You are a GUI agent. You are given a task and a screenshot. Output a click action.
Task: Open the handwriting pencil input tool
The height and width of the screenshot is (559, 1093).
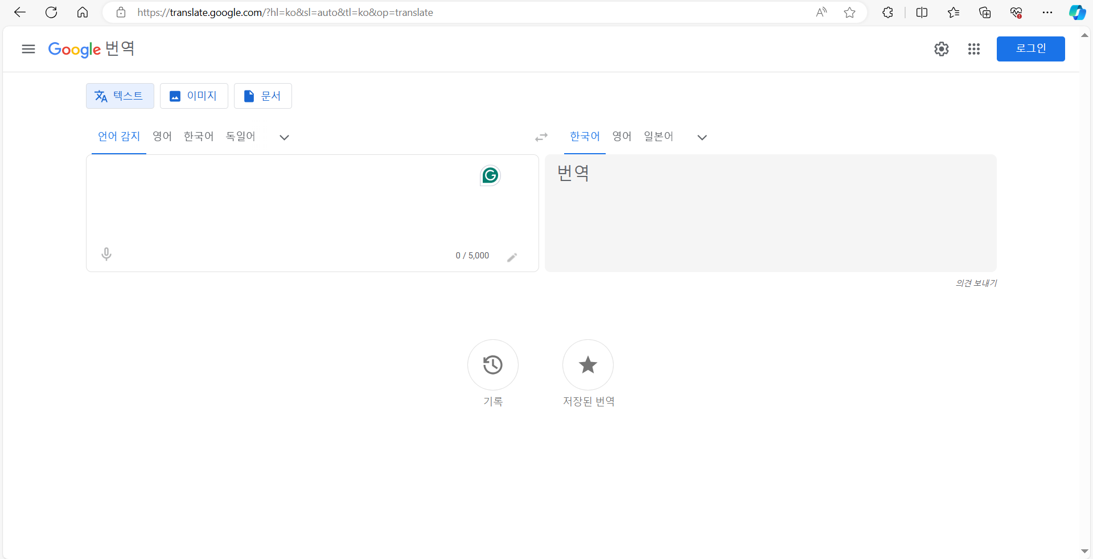pyautogui.click(x=512, y=257)
